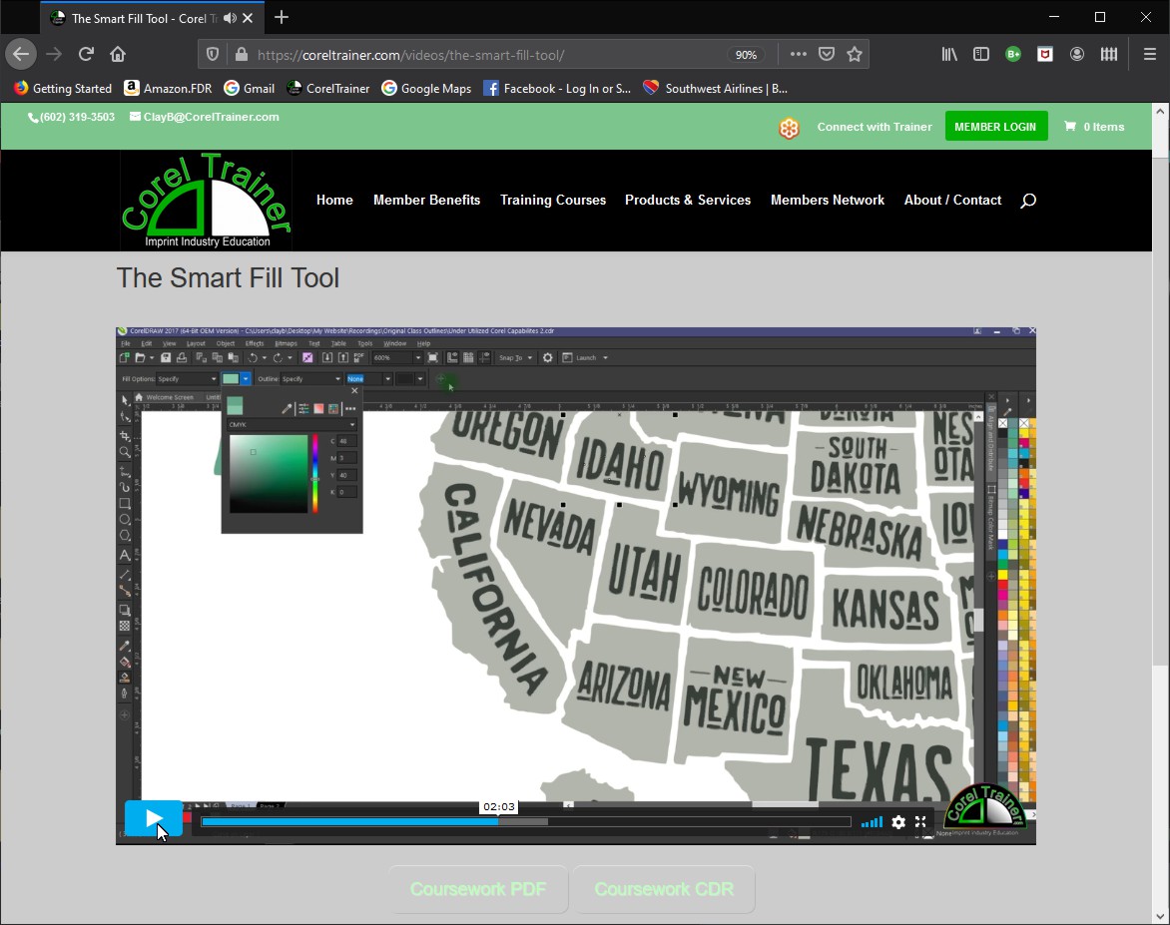The width and height of the screenshot is (1170, 925).
Task: Show site security info via the padlock
Action: click(241, 55)
